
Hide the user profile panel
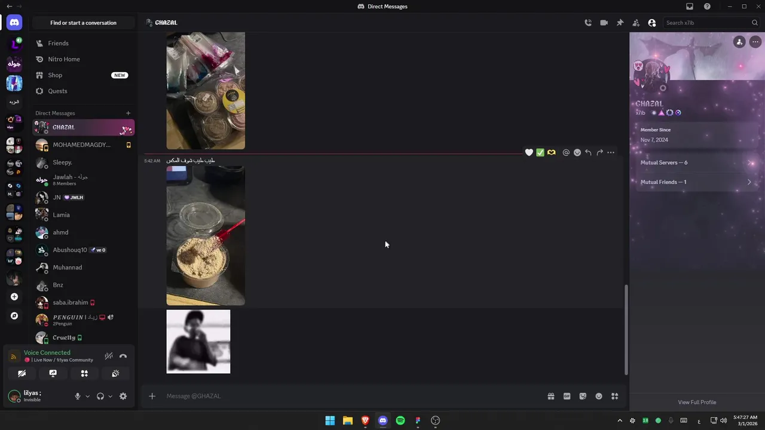(x=652, y=23)
